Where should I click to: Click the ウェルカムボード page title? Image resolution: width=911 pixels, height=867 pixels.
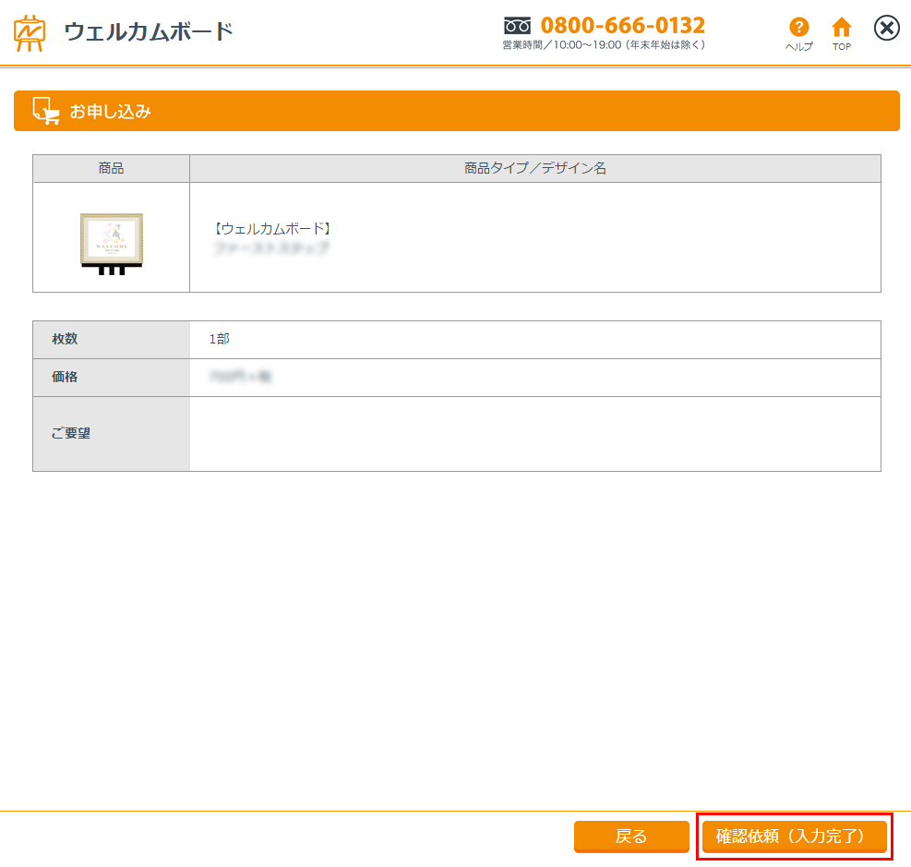pyautogui.click(x=148, y=32)
